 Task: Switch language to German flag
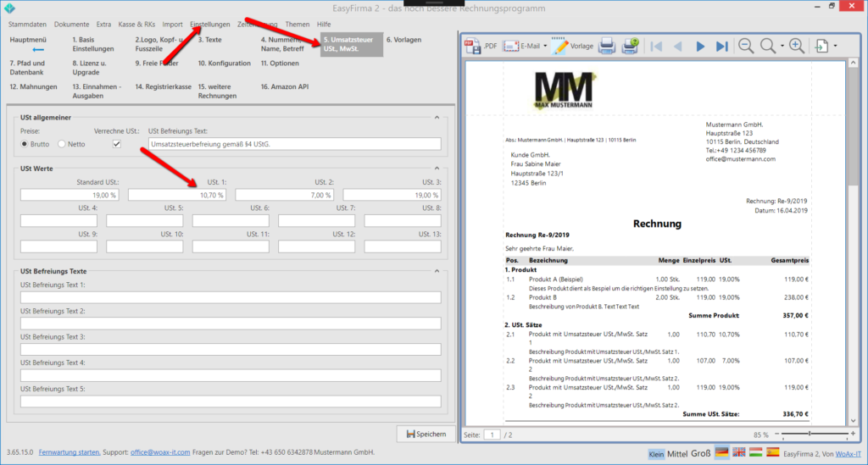722,452
